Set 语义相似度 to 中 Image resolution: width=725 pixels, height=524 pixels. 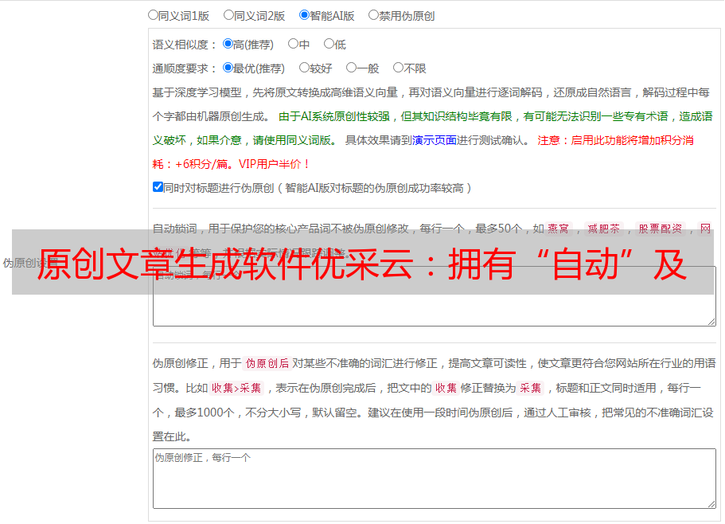(293, 44)
